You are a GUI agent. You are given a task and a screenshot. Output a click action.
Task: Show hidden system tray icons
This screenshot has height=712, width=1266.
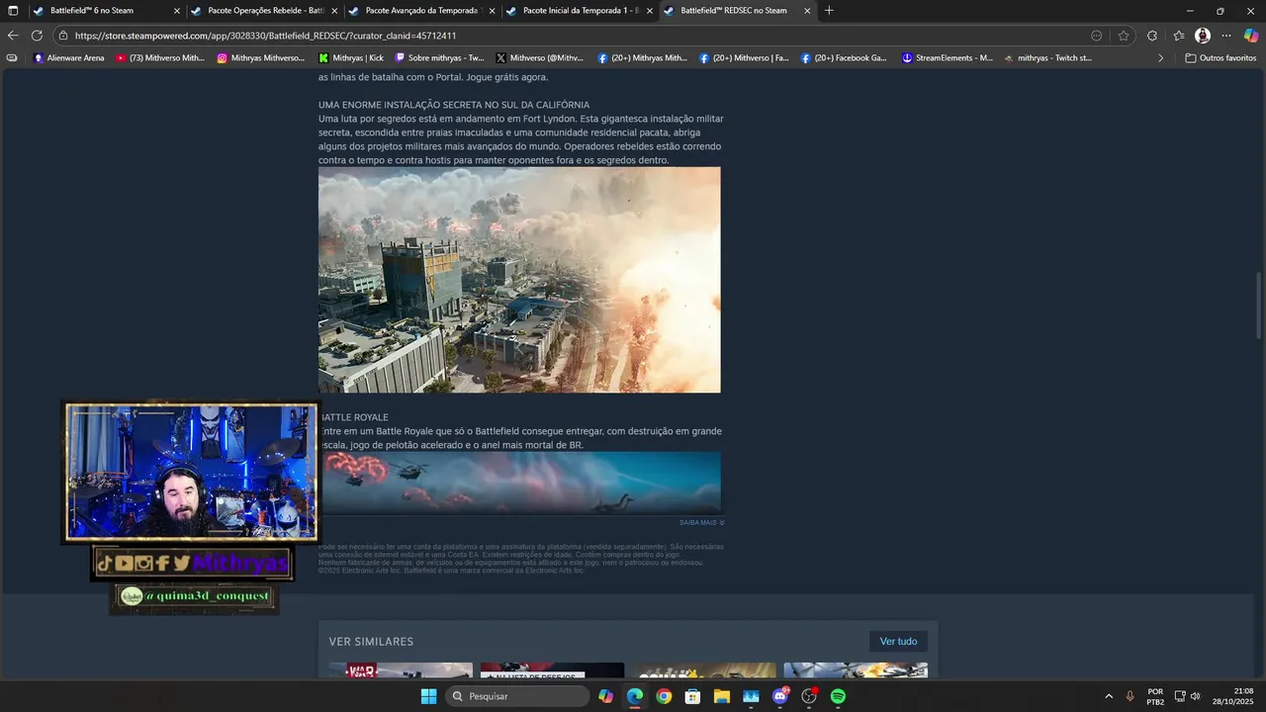(1108, 696)
